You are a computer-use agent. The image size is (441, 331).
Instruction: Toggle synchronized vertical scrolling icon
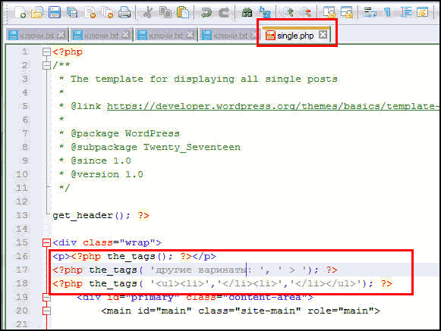pos(329,12)
